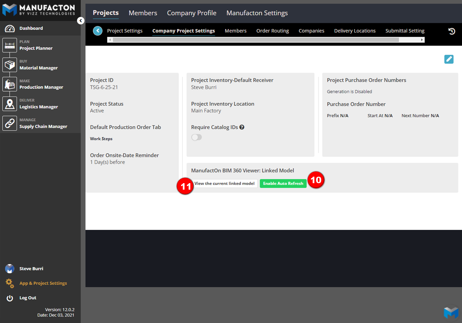Click the Require Catalog IDs help icon
This screenshot has width=462, height=323.
click(x=242, y=127)
